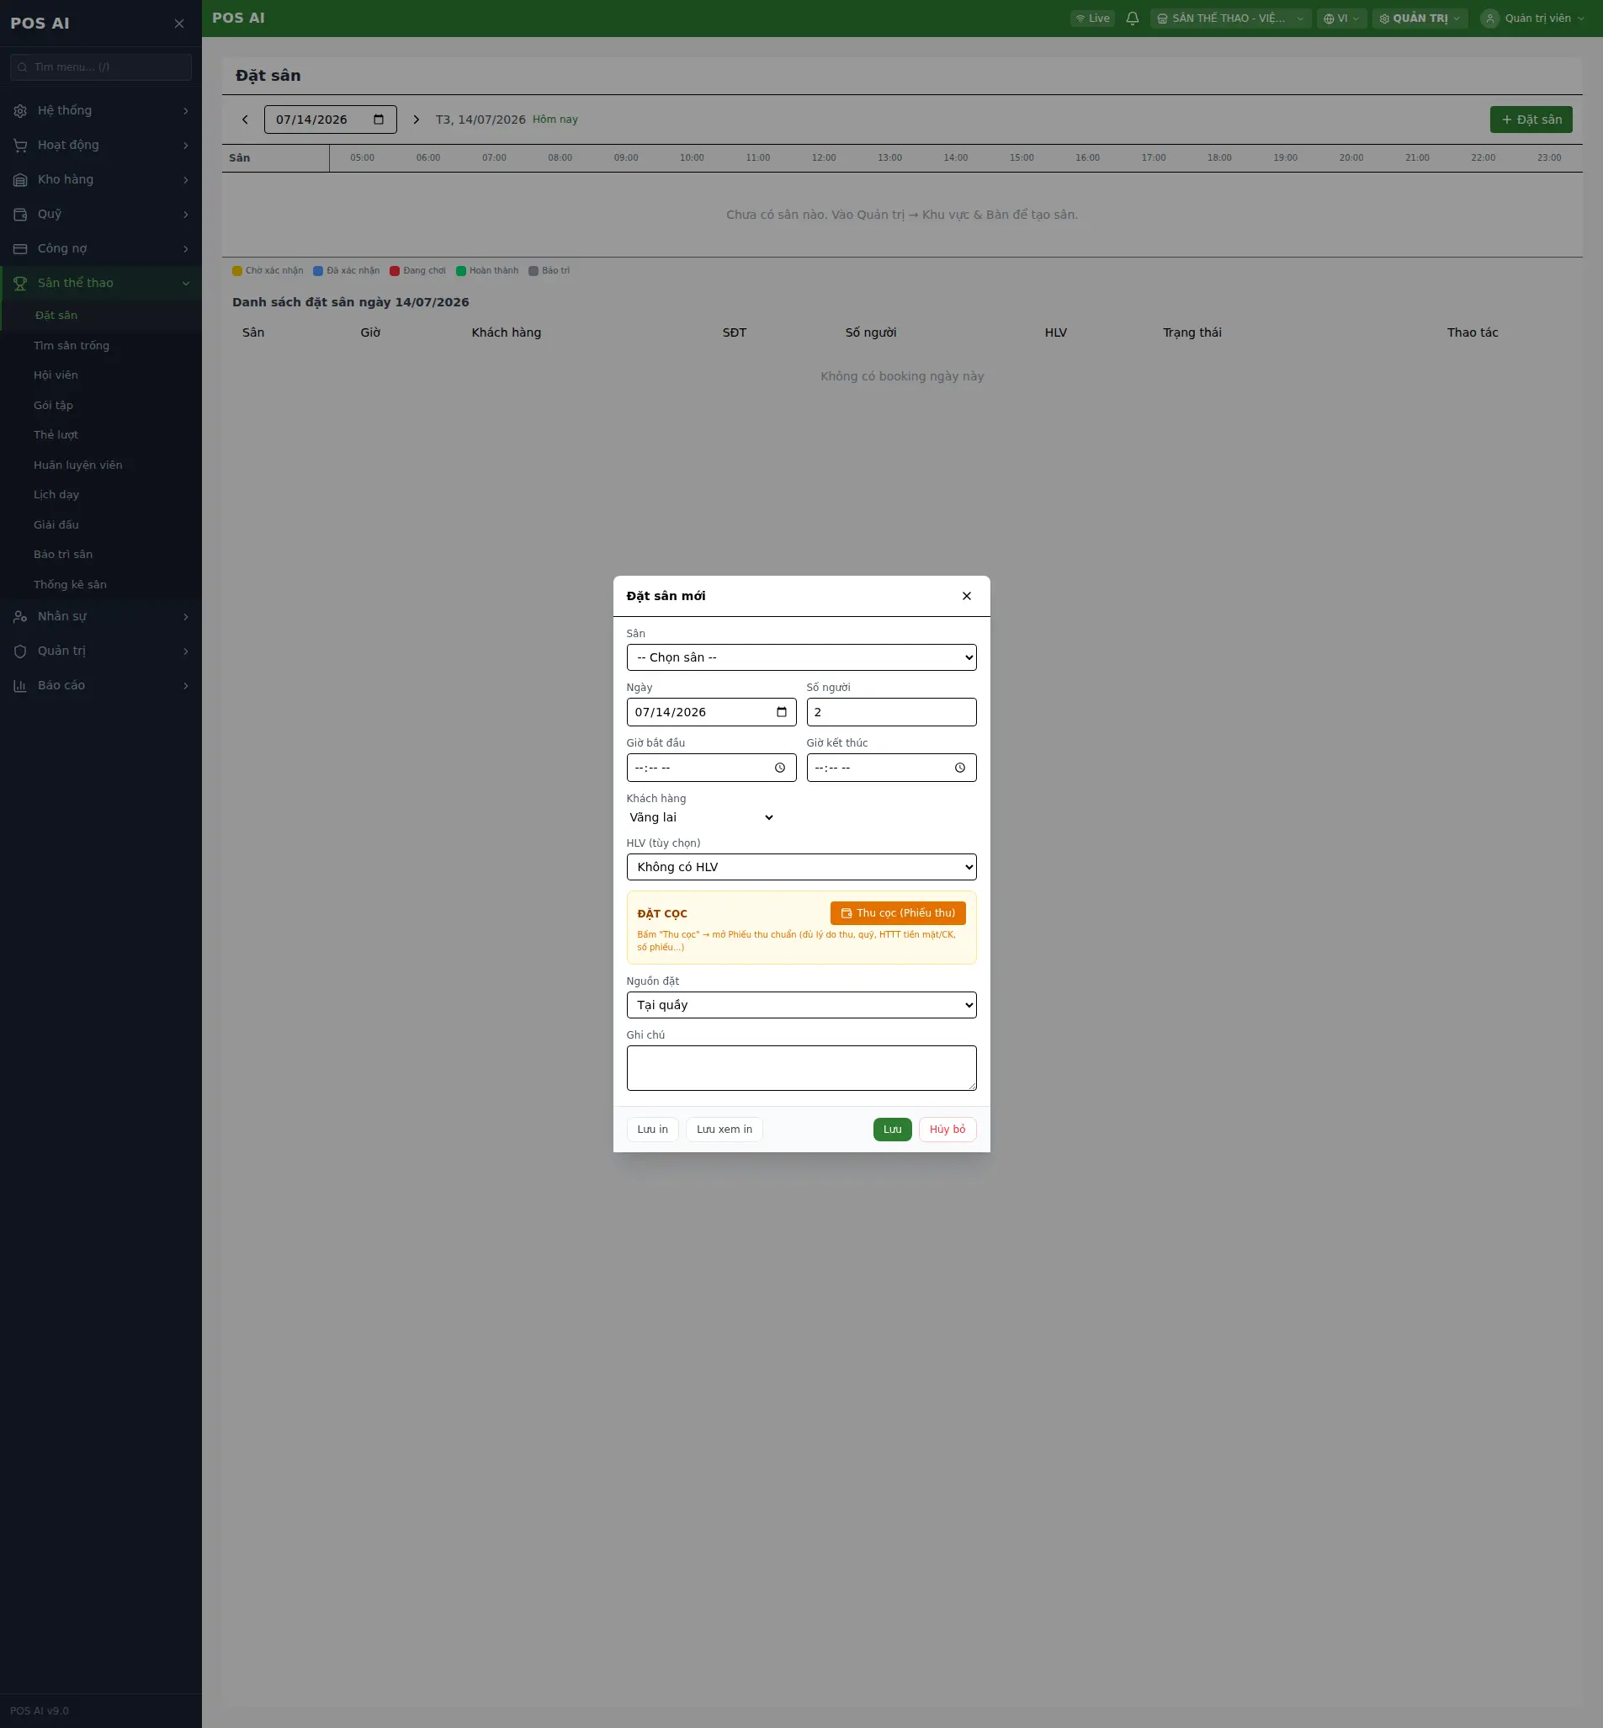Click clock icon in Giờ bắt đầu
Viewport: 1603px width, 1728px height.
(x=780, y=768)
